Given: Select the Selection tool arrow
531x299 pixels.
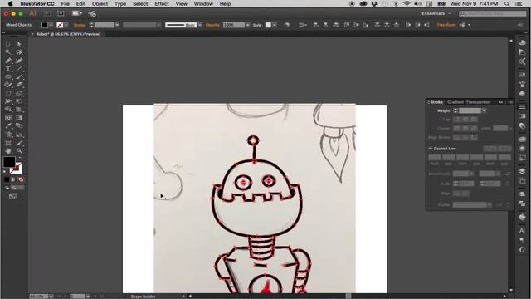Looking at the screenshot, I should point(8,44).
